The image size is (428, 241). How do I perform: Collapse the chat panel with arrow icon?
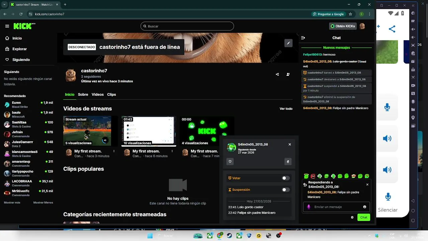click(303, 38)
